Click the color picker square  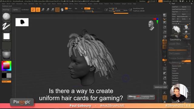point(6,66)
